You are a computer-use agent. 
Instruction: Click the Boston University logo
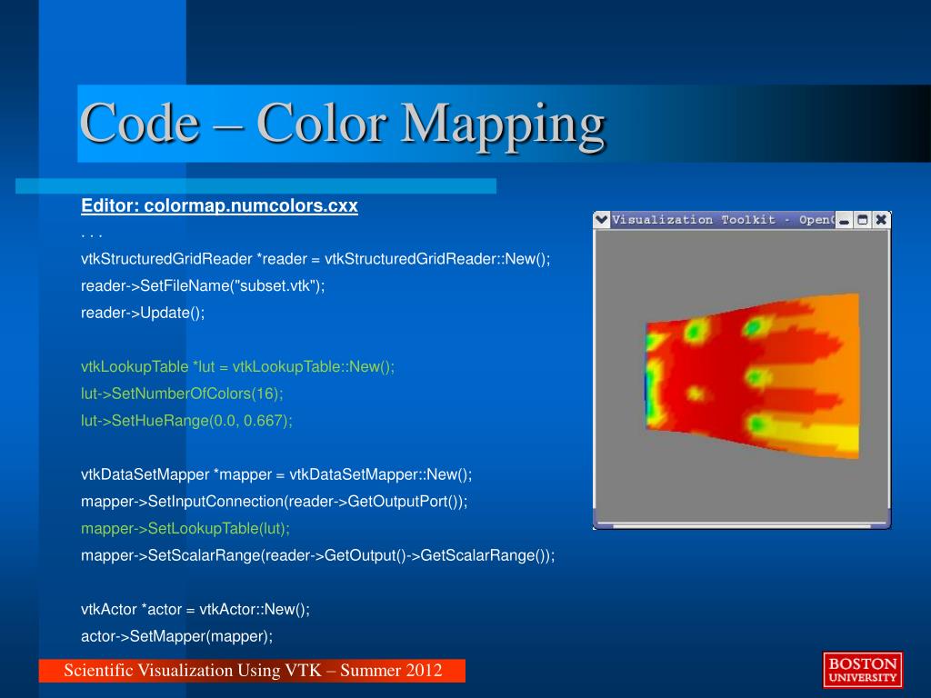862,670
